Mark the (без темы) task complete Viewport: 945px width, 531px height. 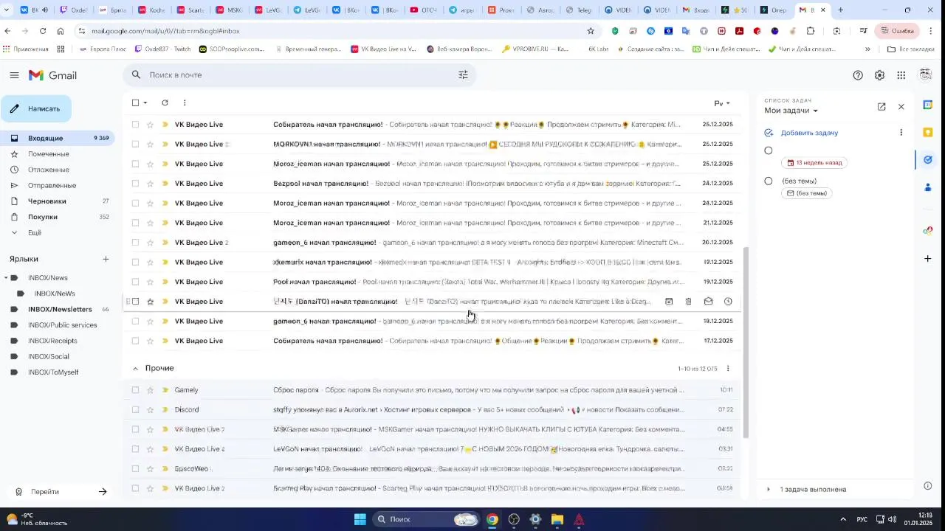769,181
